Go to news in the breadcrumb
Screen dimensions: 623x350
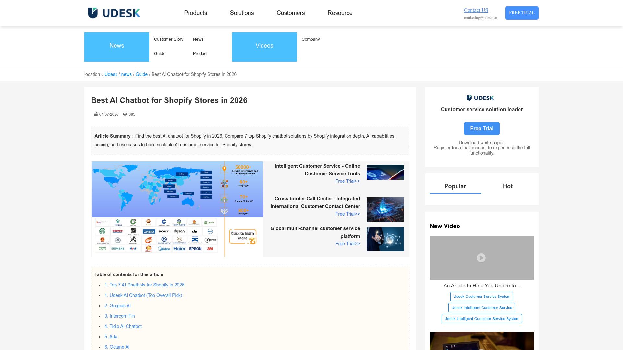(x=127, y=74)
